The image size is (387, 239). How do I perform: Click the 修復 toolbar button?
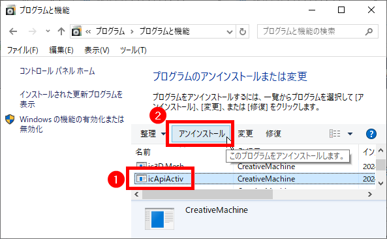[x=273, y=134]
